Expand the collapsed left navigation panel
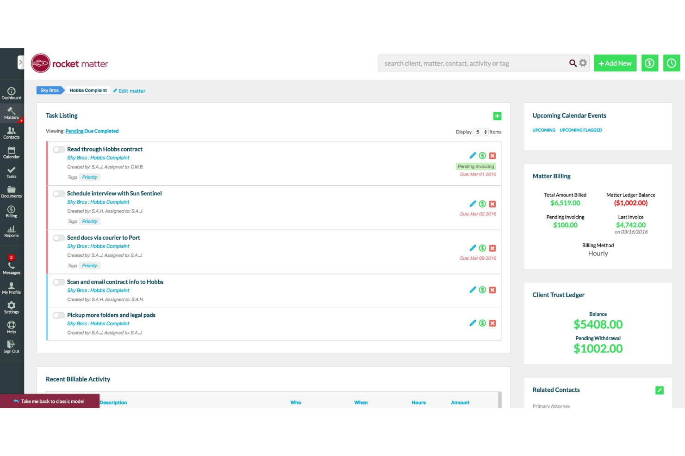 coord(19,61)
